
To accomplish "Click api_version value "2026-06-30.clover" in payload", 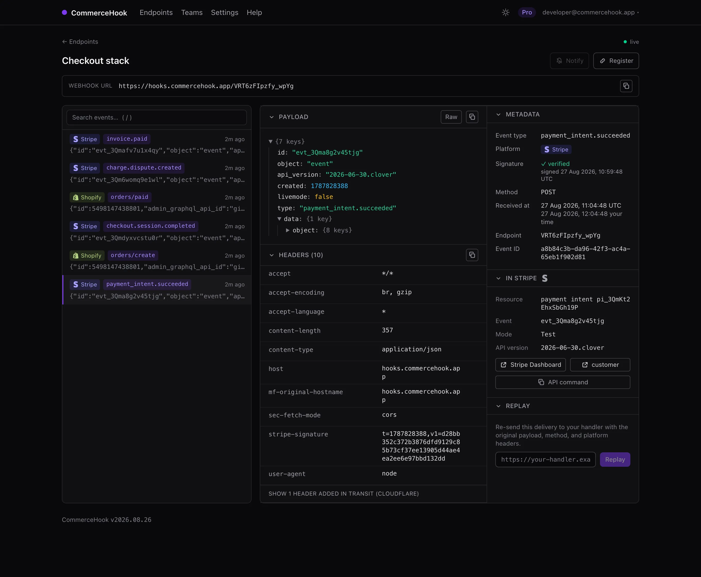I will [361, 174].
